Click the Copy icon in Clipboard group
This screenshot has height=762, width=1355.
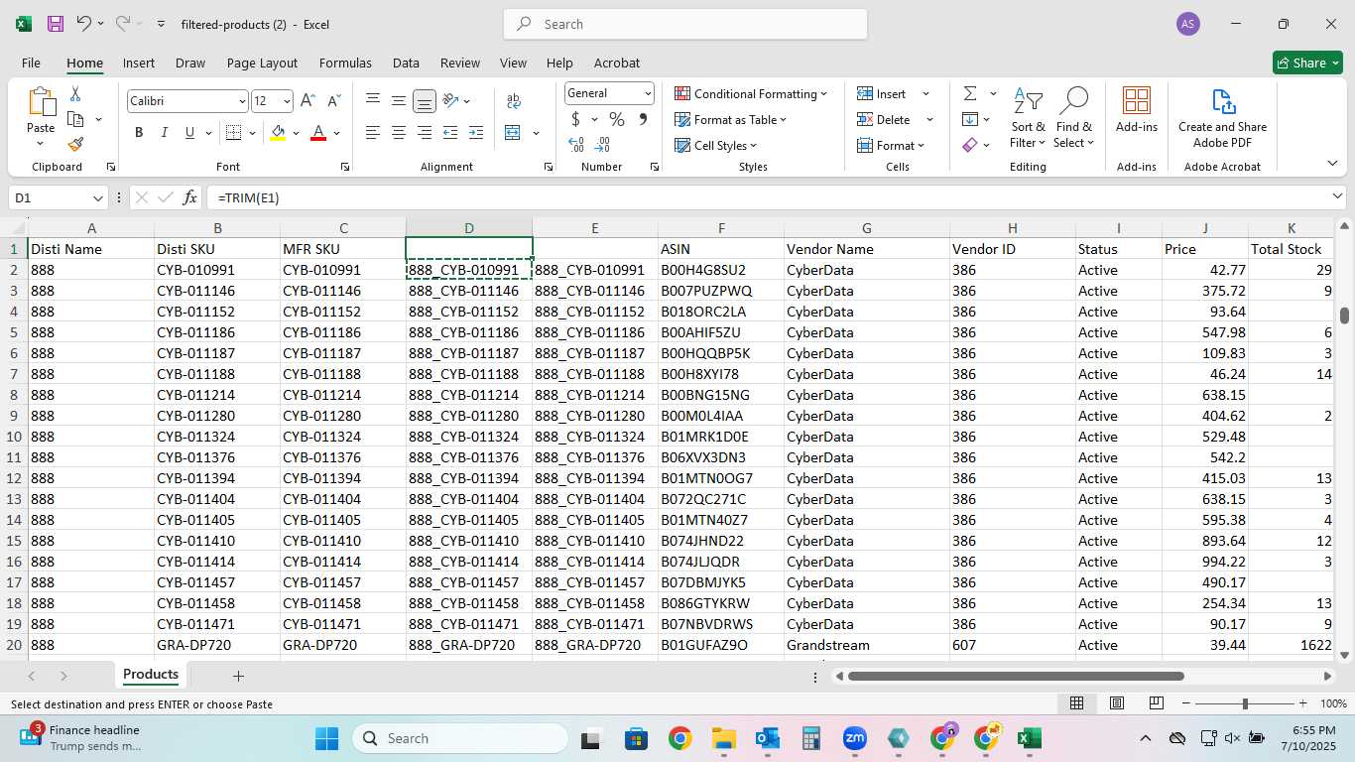75,119
